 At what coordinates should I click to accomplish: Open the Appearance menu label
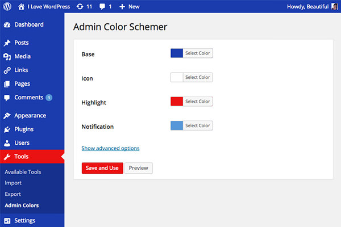tap(30, 116)
